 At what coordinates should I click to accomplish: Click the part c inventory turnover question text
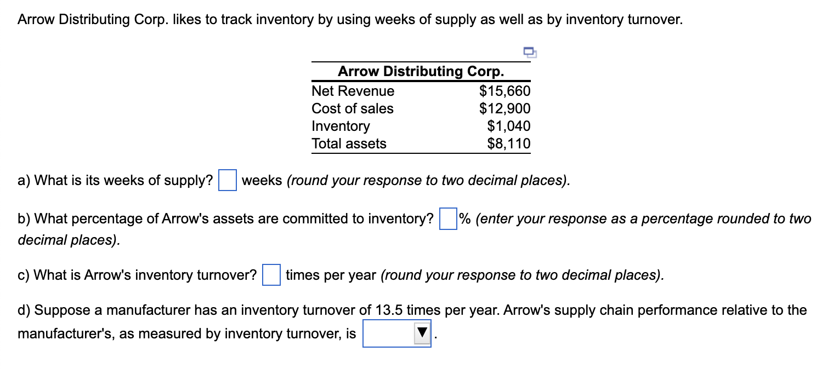137,275
